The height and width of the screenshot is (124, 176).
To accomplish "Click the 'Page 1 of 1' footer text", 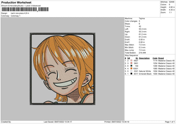I will (170, 122).
